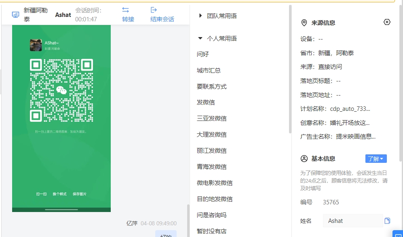Select the 微电影发微信 quick phrase

click(x=215, y=183)
